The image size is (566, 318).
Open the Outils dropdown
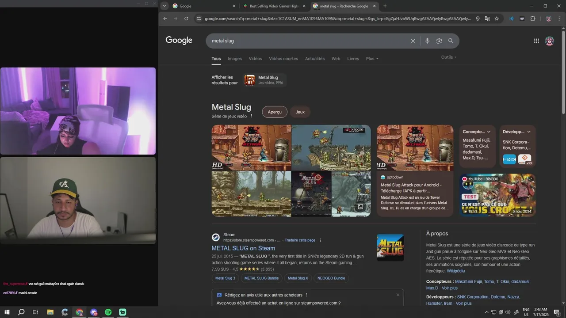pos(449,57)
